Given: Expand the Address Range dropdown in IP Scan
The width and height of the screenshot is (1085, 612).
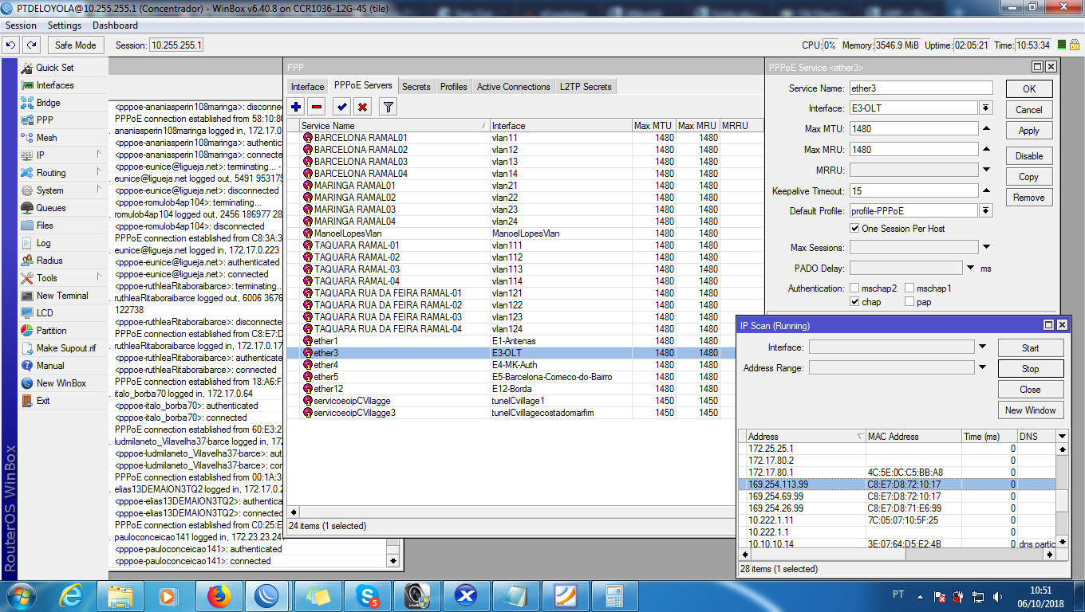Looking at the screenshot, I should pyautogui.click(x=983, y=367).
